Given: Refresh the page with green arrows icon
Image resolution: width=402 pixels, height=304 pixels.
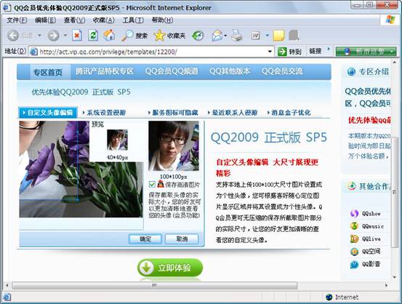Looking at the screenshot, I should tap(93, 36).
